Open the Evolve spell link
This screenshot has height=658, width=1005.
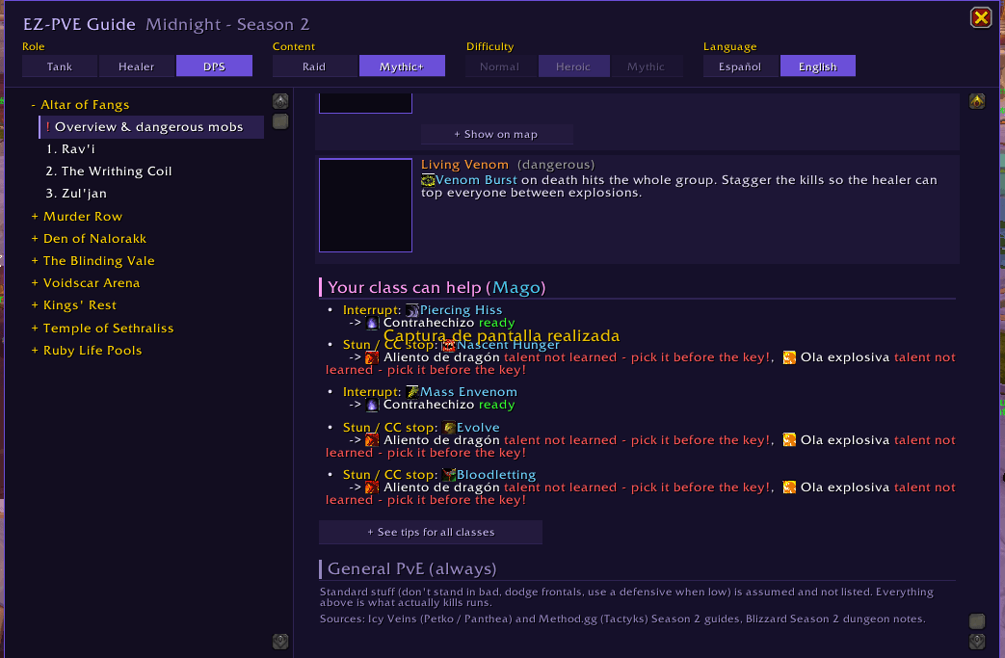[x=478, y=428]
